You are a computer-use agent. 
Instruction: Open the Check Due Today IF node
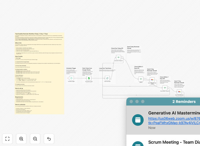click(118, 58)
